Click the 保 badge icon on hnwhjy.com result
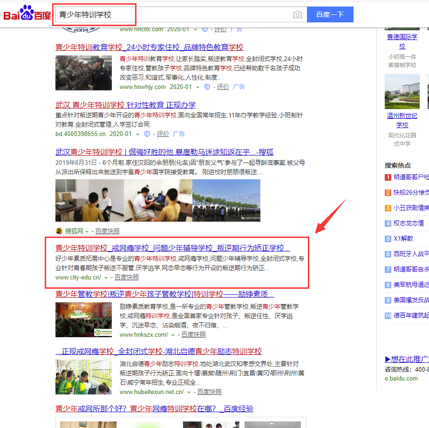 pyautogui.click(x=207, y=87)
